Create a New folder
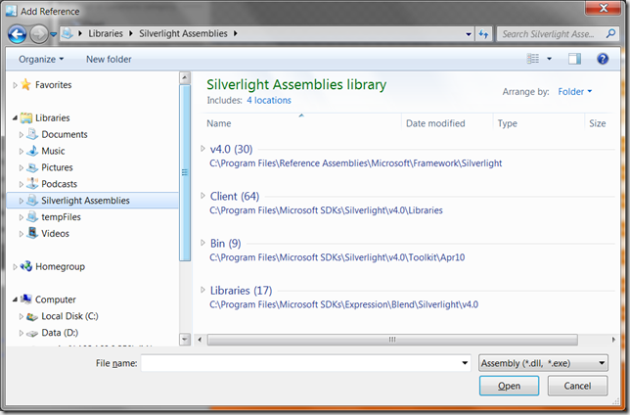This screenshot has height=415, width=630. click(109, 59)
